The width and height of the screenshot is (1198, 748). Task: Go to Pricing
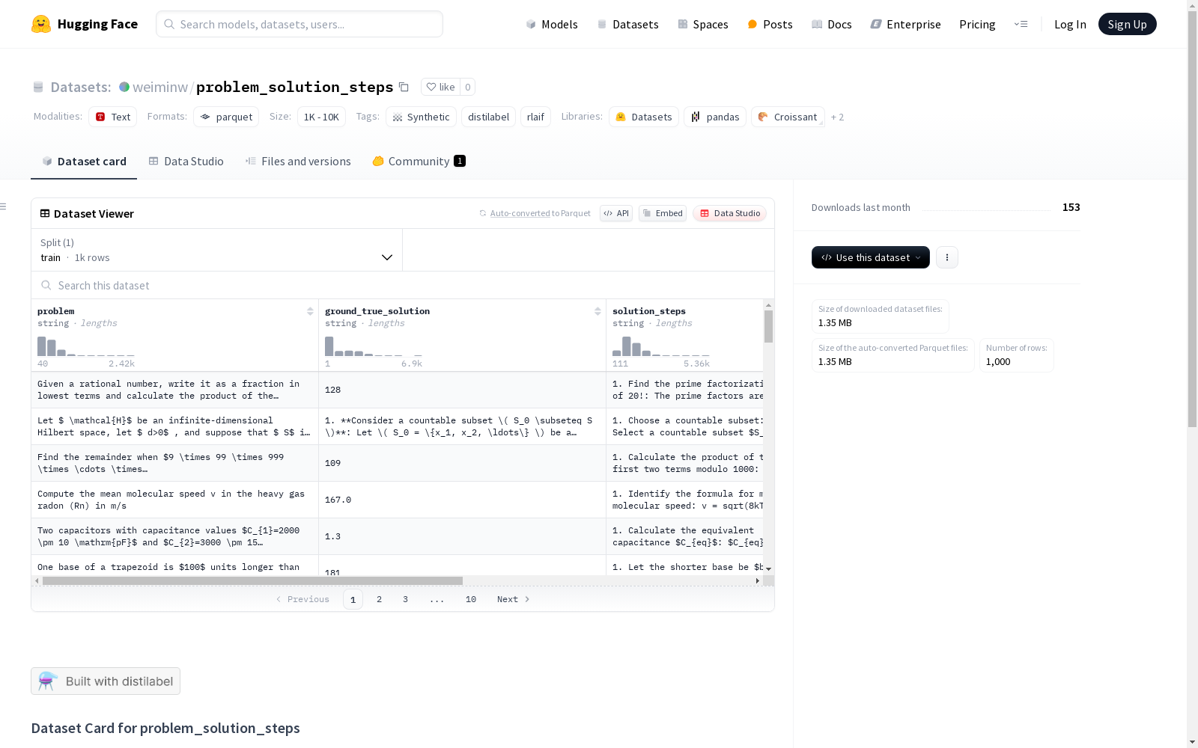coord(977,24)
